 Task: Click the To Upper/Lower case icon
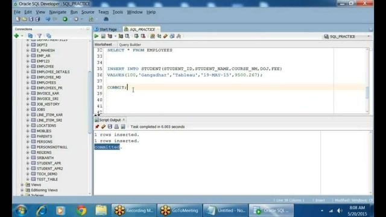pos(159,36)
